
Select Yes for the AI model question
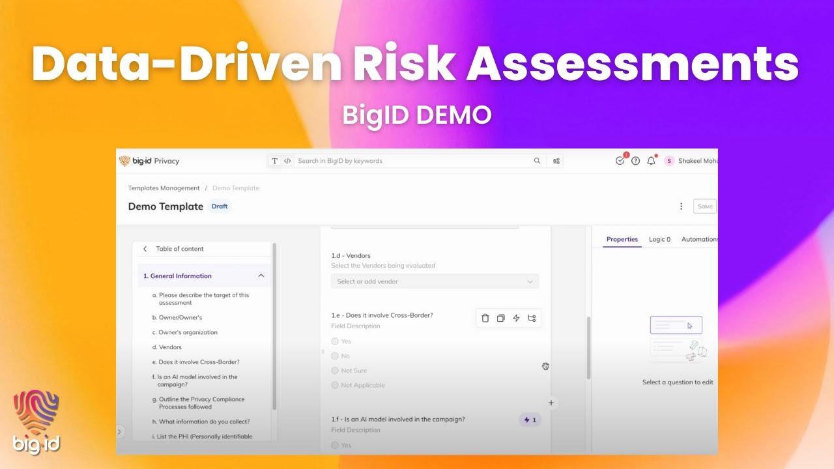pyautogui.click(x=335, y=446)
